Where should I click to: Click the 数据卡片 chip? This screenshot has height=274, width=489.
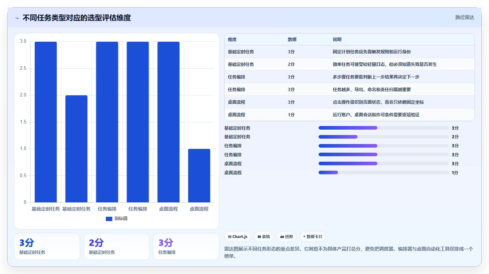[313, 237]
